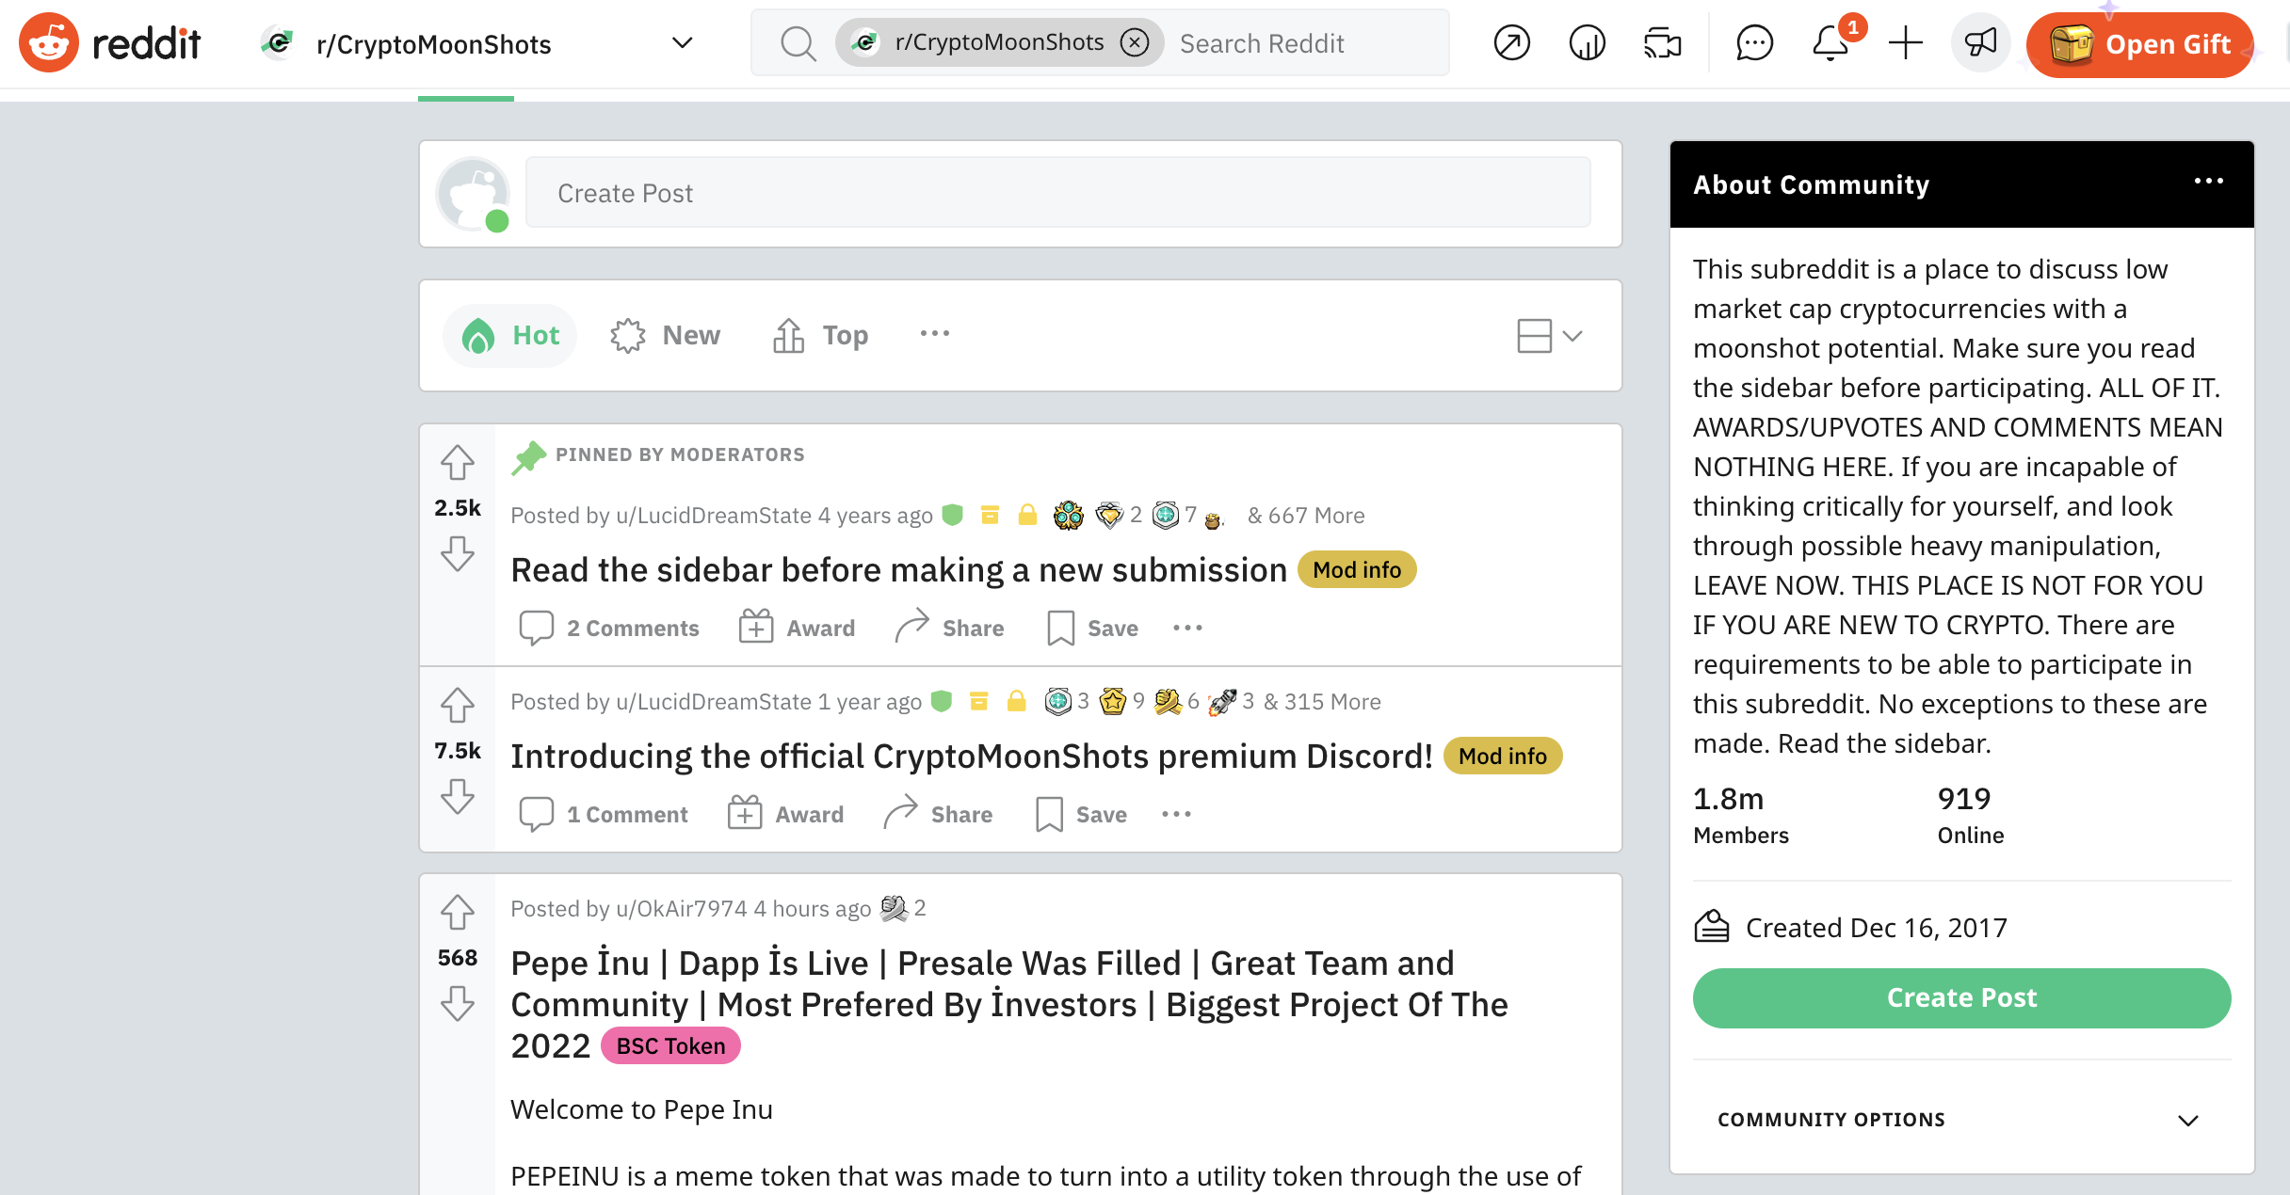
Task: Open u/OkAir7974 profile link
Action: (x=682, y=909)
